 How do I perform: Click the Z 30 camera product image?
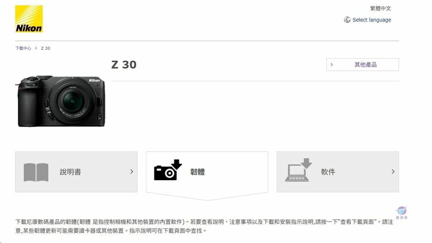(x=60, y=101)
